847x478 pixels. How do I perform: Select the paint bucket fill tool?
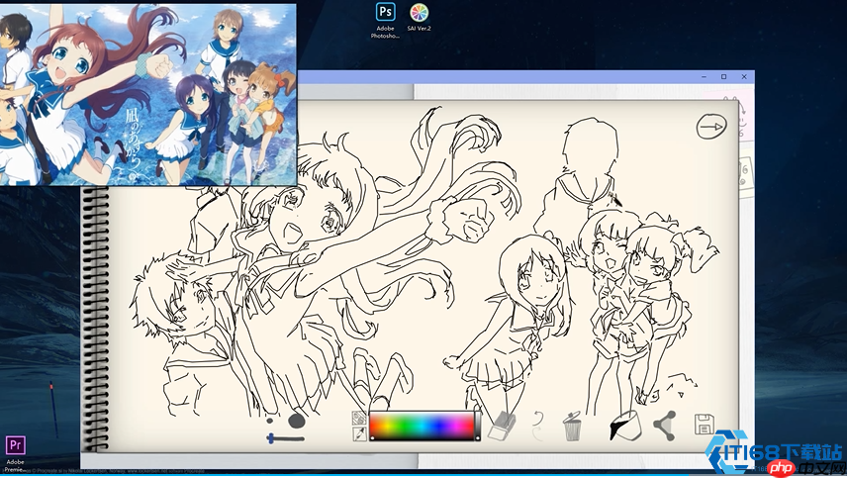click(623, 426)
